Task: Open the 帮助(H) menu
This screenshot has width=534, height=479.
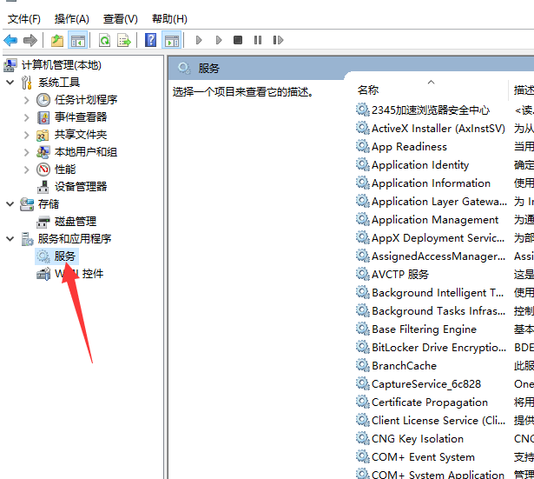Action: pyautogui.click(x=169, y=19)
